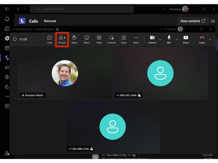The width and height of the screenshot is (218, 163).
Task: Click the participants icon beside call window title
Action: (x=57, y=29)
